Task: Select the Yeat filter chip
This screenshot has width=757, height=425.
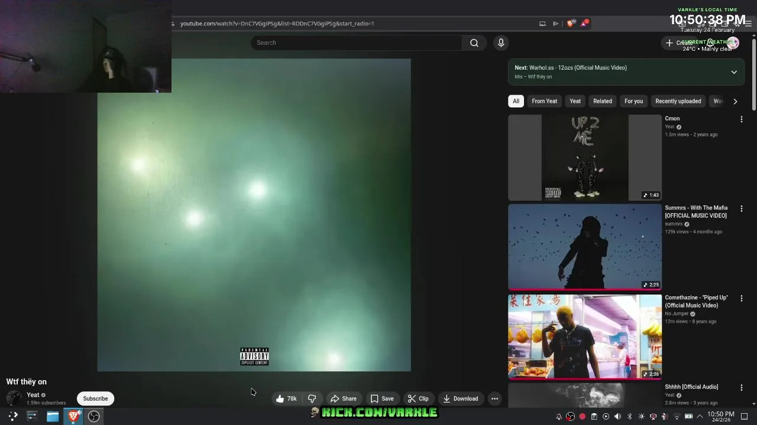Action: (575, 101)
